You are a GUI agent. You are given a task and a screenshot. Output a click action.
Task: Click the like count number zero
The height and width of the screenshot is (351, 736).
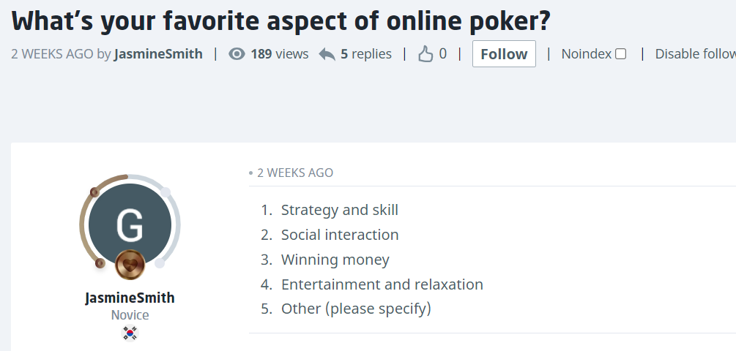[443, 54]
